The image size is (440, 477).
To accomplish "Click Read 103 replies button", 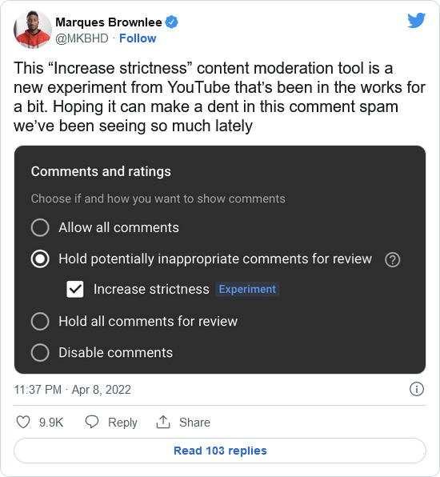I will point(220,451).
